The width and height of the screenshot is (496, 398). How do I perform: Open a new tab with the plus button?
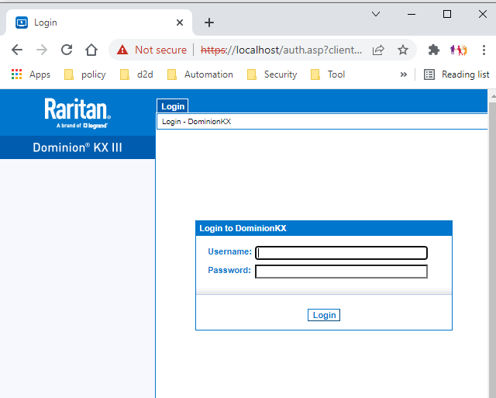click(209, 22)
